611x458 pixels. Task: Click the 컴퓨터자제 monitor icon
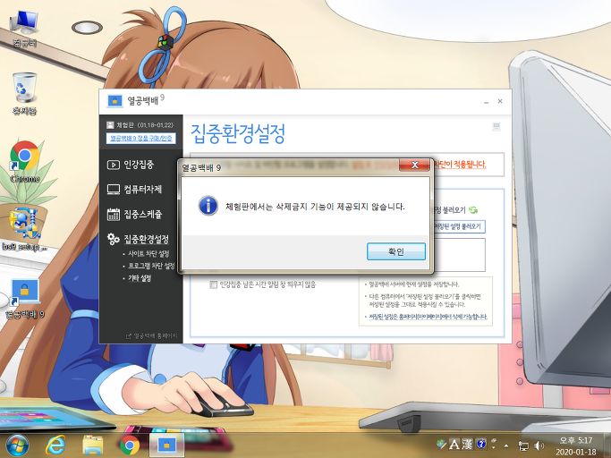pos(114,190)
